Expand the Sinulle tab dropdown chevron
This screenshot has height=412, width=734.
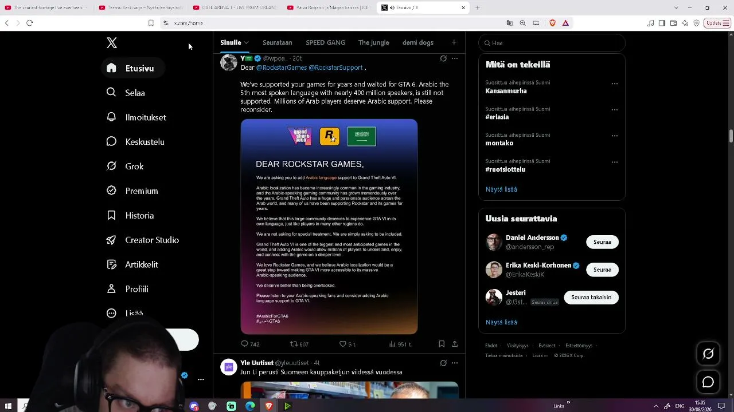tap(246, 42)
